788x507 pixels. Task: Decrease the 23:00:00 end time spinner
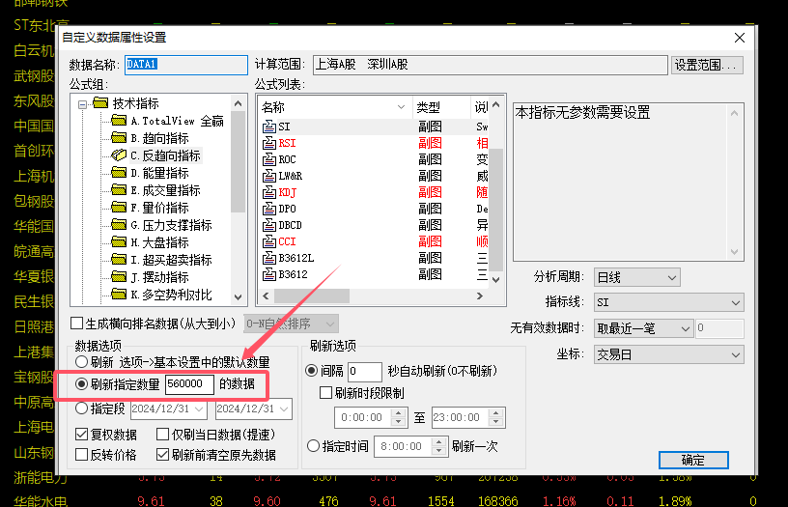[x=496, y=422]
